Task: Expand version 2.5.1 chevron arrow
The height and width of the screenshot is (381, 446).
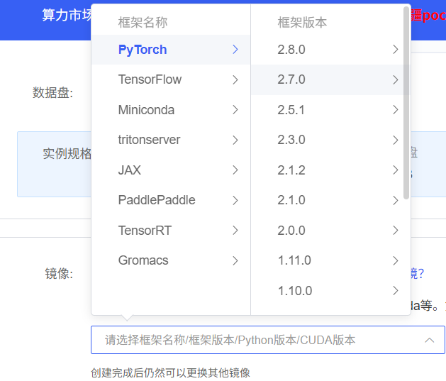Action: point(396,110)
